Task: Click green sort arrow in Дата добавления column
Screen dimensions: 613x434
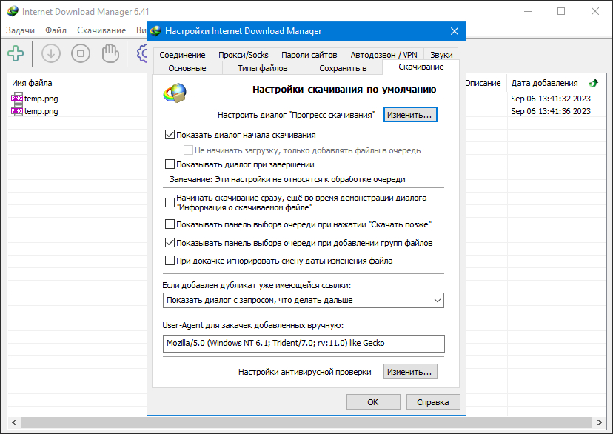Action: 594,83
